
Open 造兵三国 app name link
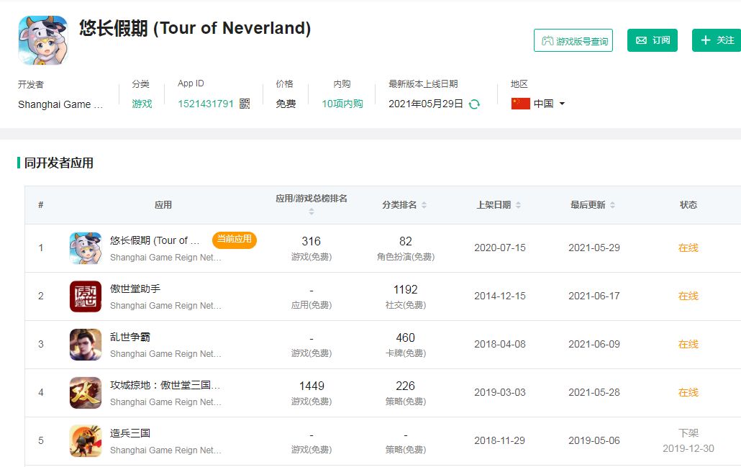coord(130,433)
